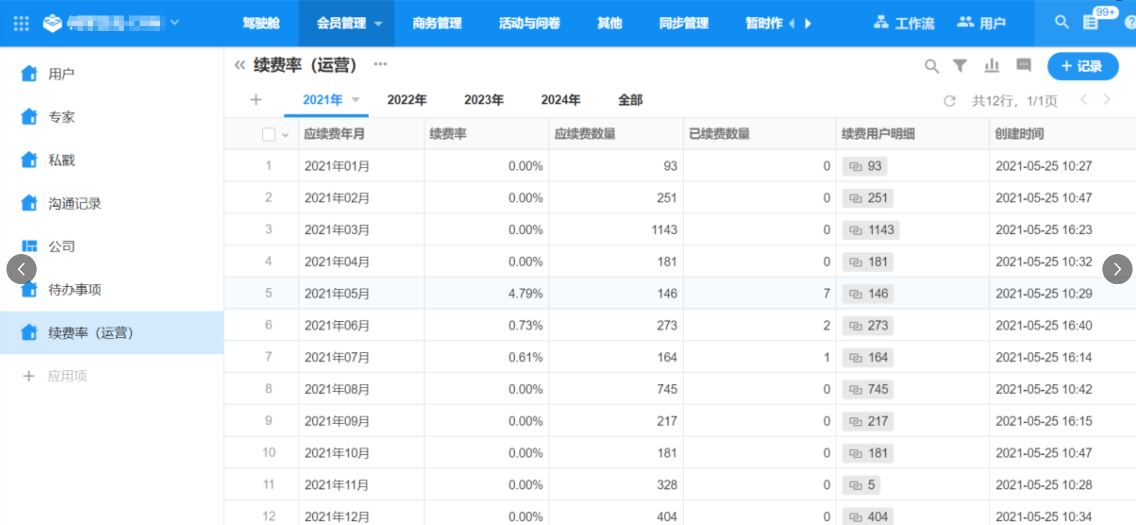1136x525 pixels.
Task: Click the dark round next arrow button
Action: 1117,269
